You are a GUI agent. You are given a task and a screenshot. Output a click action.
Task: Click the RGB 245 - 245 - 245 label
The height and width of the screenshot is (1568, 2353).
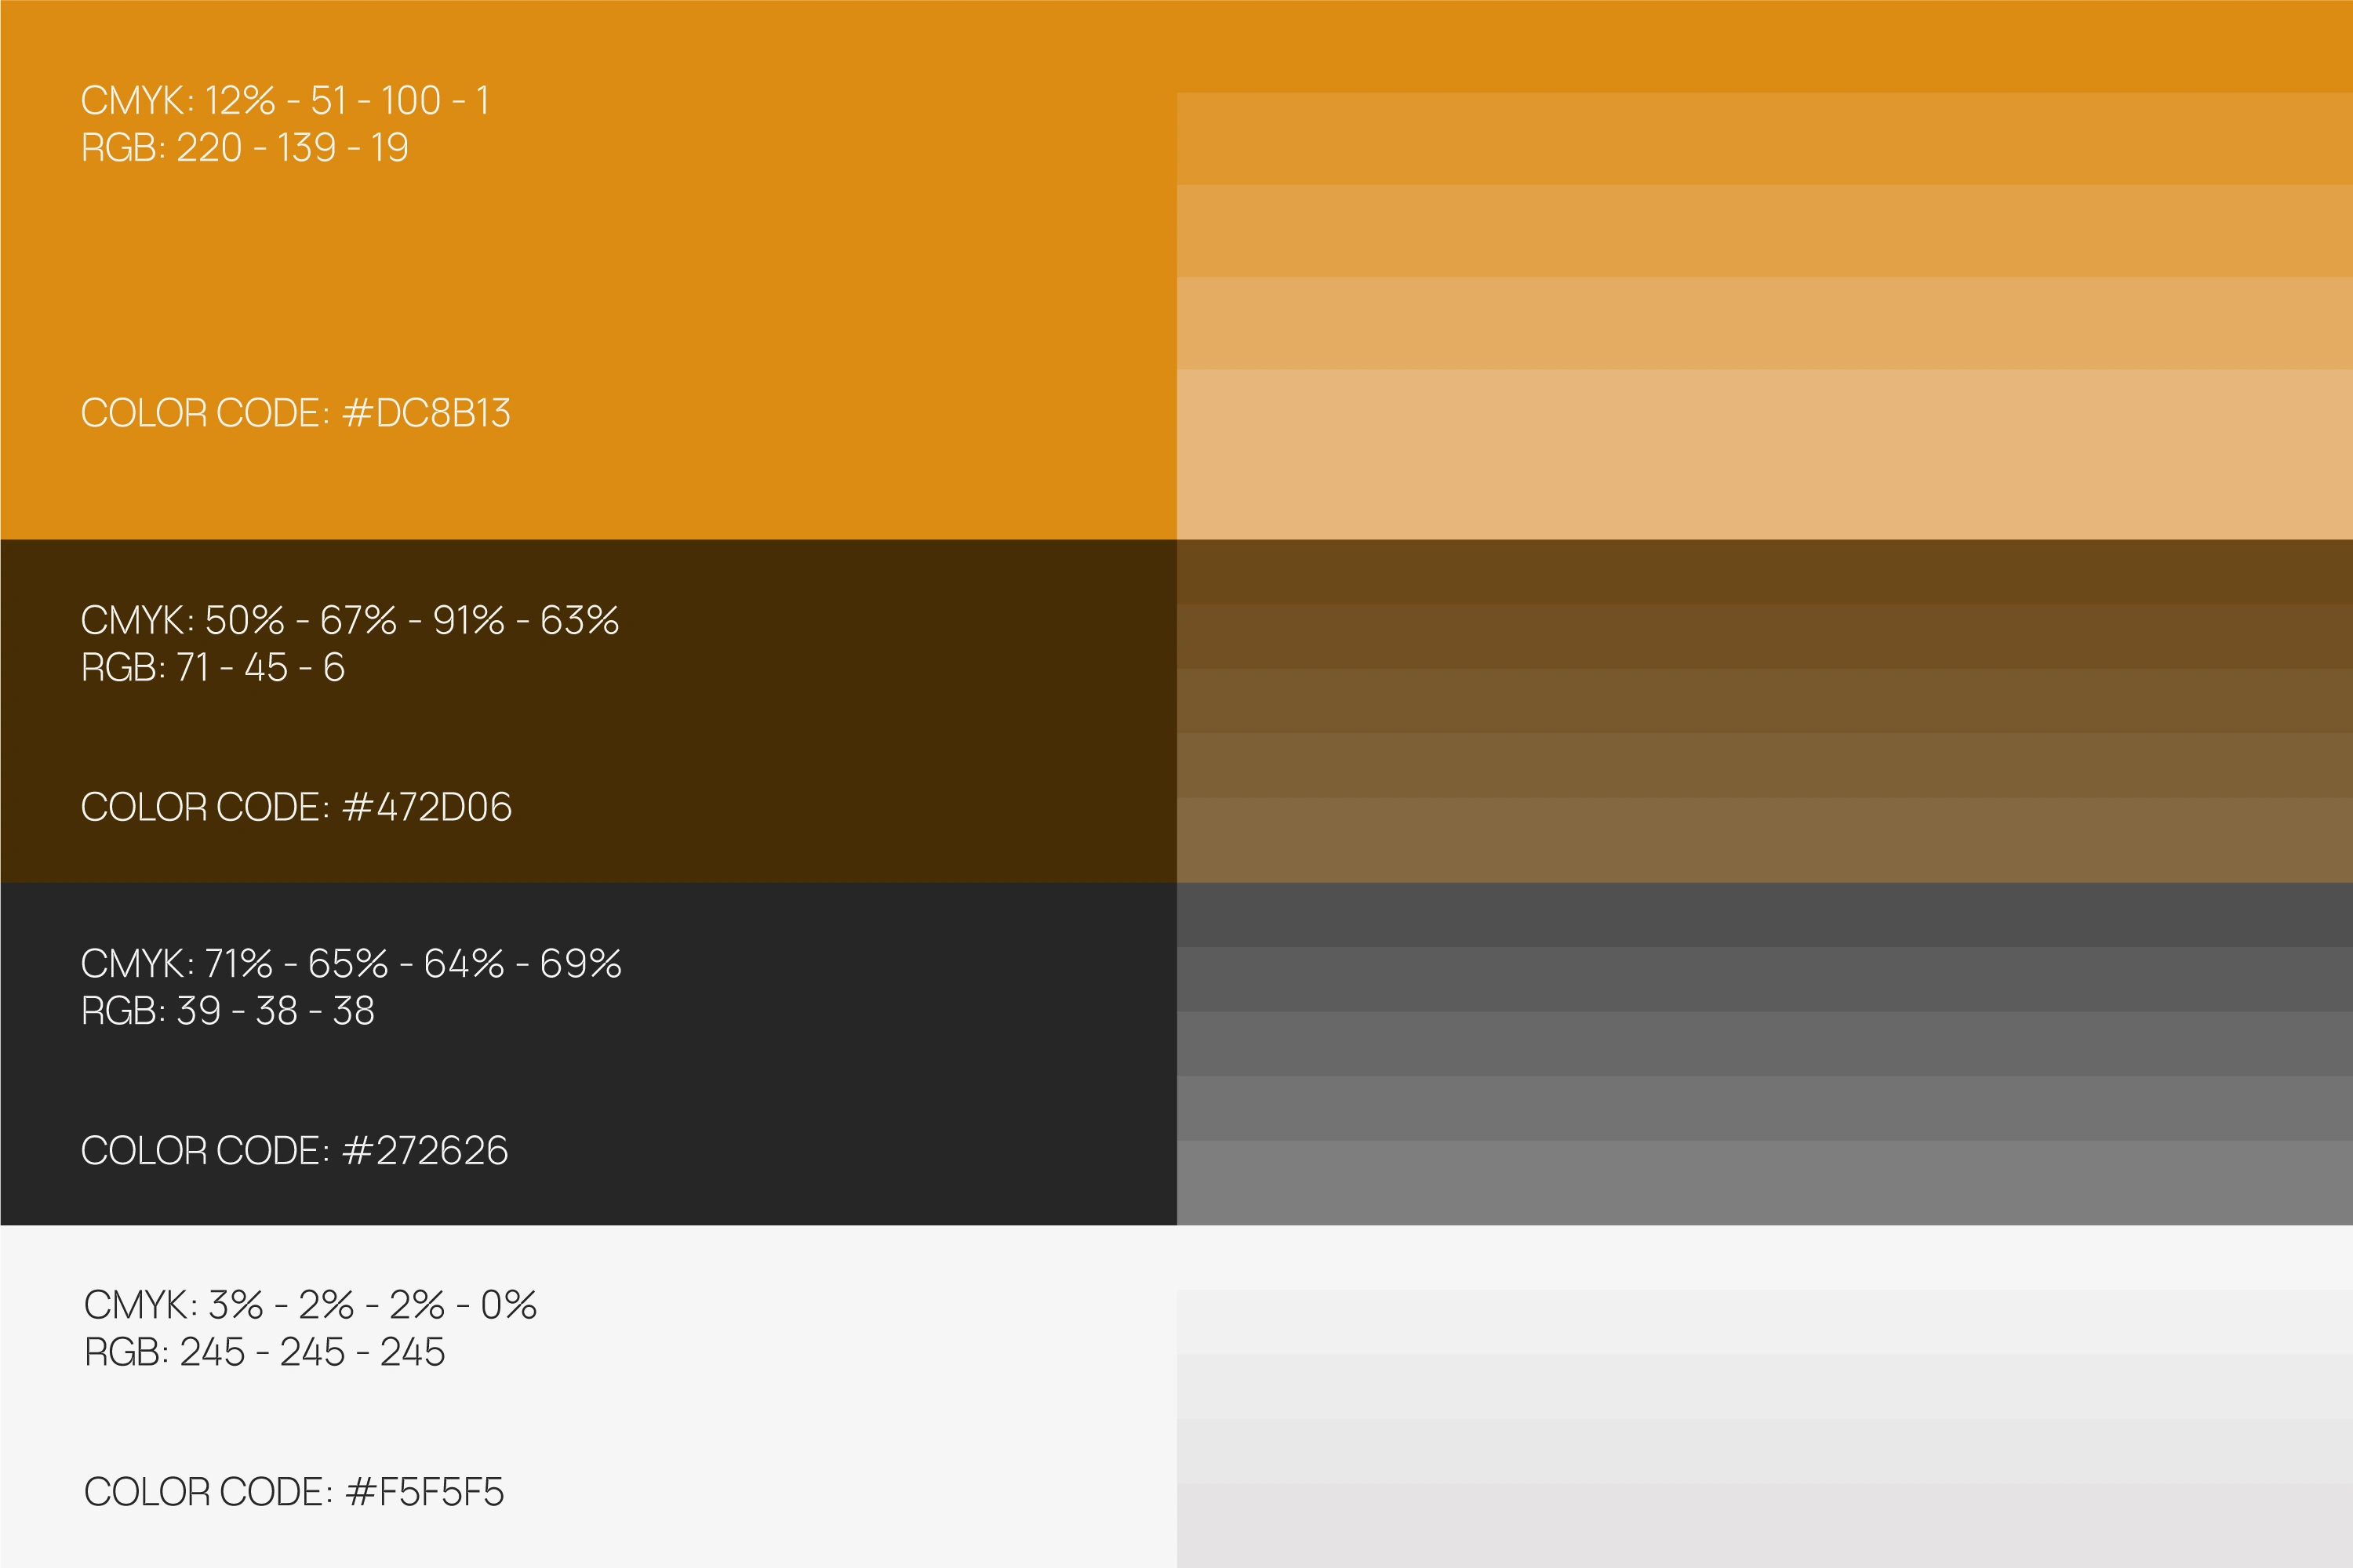pyautogui.click(x=264, y=1352)
